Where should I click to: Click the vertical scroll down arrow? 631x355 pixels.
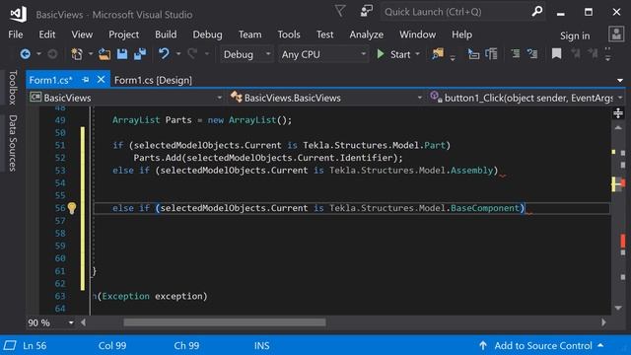618,308
